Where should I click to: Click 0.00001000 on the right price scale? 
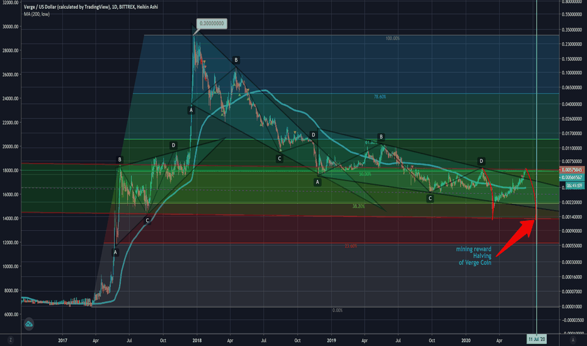tap(572, 306)
